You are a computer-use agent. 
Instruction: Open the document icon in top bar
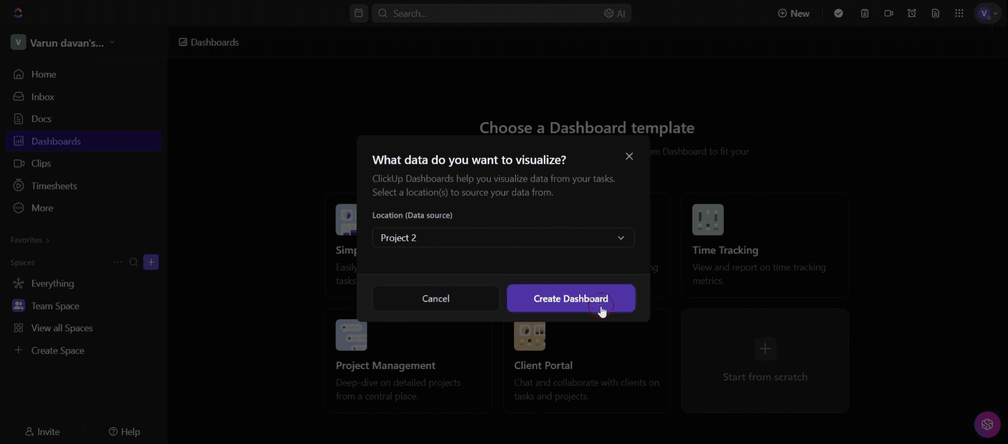(x=936, y=14)
